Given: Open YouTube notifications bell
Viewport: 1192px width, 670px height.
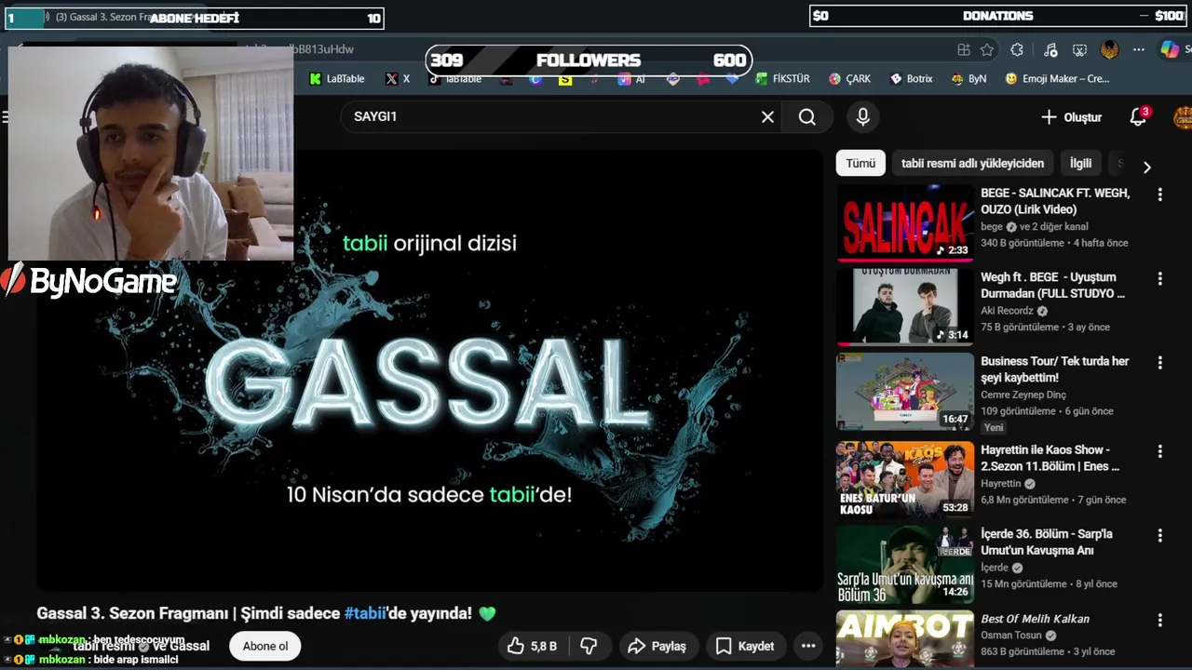Looking at the screenshot, I should [x=1138, y=117].
